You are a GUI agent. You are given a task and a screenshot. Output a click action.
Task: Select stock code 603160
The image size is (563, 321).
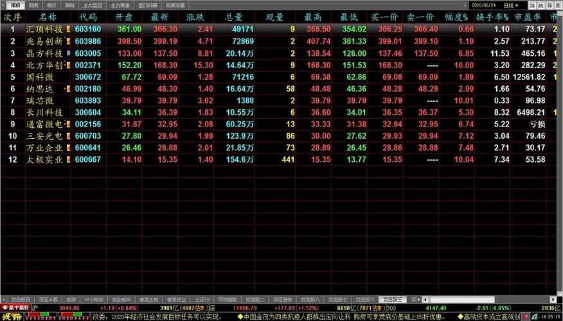[88, 29]
